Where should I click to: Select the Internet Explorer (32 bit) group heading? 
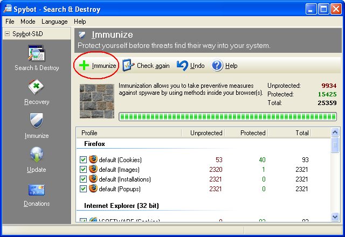coord(121,206)
